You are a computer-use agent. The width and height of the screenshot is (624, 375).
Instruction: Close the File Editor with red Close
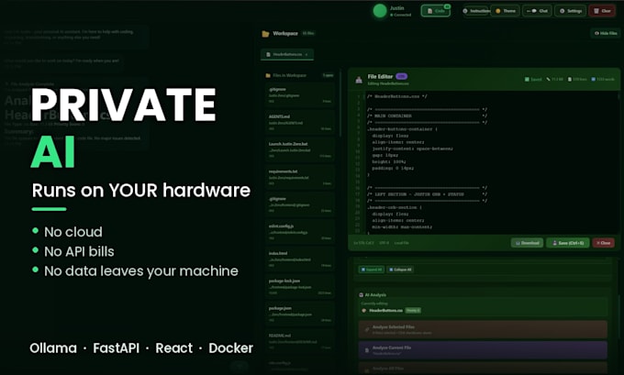603,243
